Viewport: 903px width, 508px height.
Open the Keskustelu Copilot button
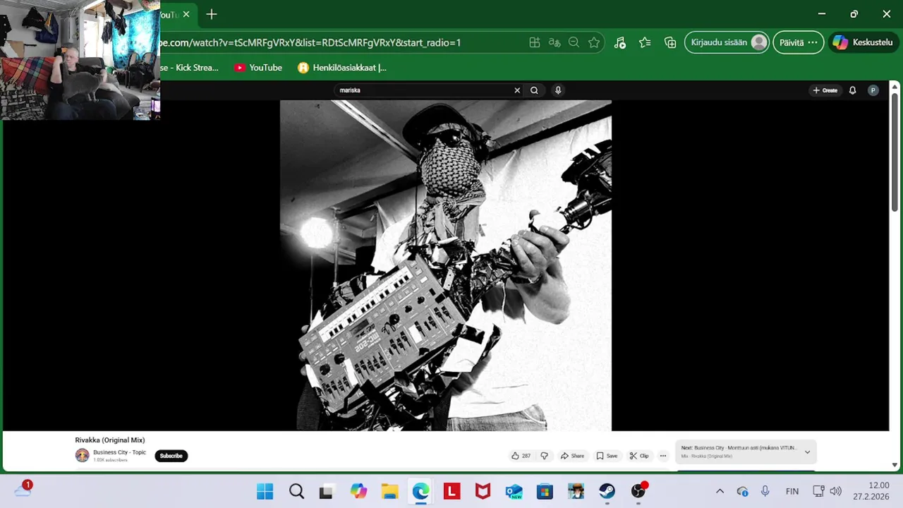pyautogui.click(x=863, y=42)
